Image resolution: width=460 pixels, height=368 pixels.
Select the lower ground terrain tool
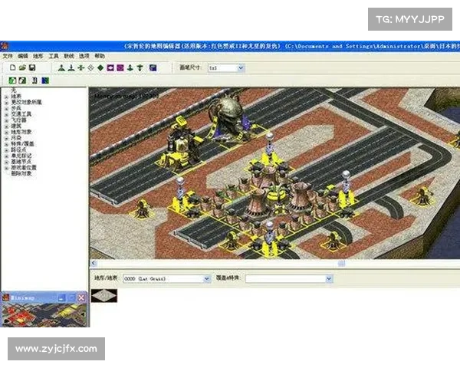[x=71, y=67]
